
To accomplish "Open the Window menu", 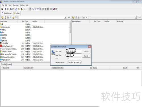I will pos(22,5).
